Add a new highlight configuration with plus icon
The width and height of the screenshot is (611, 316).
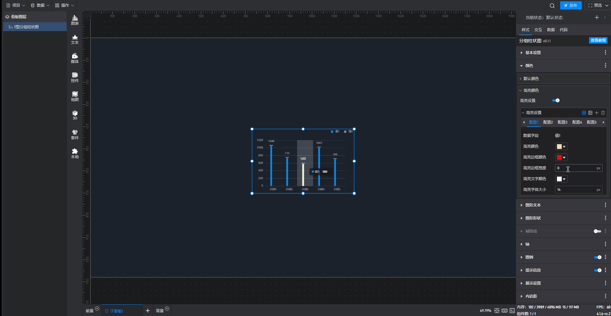pyautogui.click(x=597, y=113)
